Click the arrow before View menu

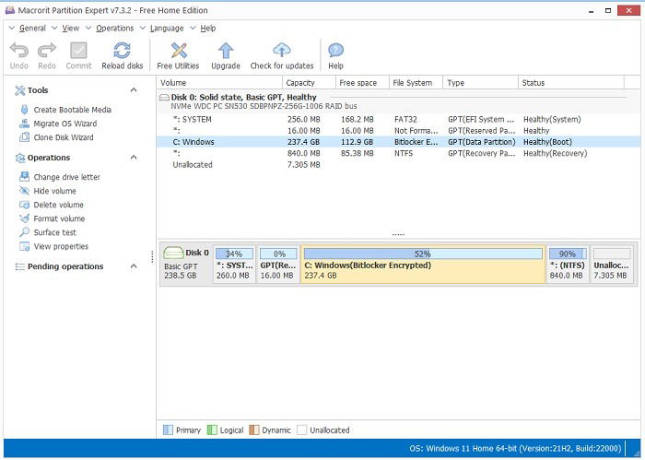(54, 28)
